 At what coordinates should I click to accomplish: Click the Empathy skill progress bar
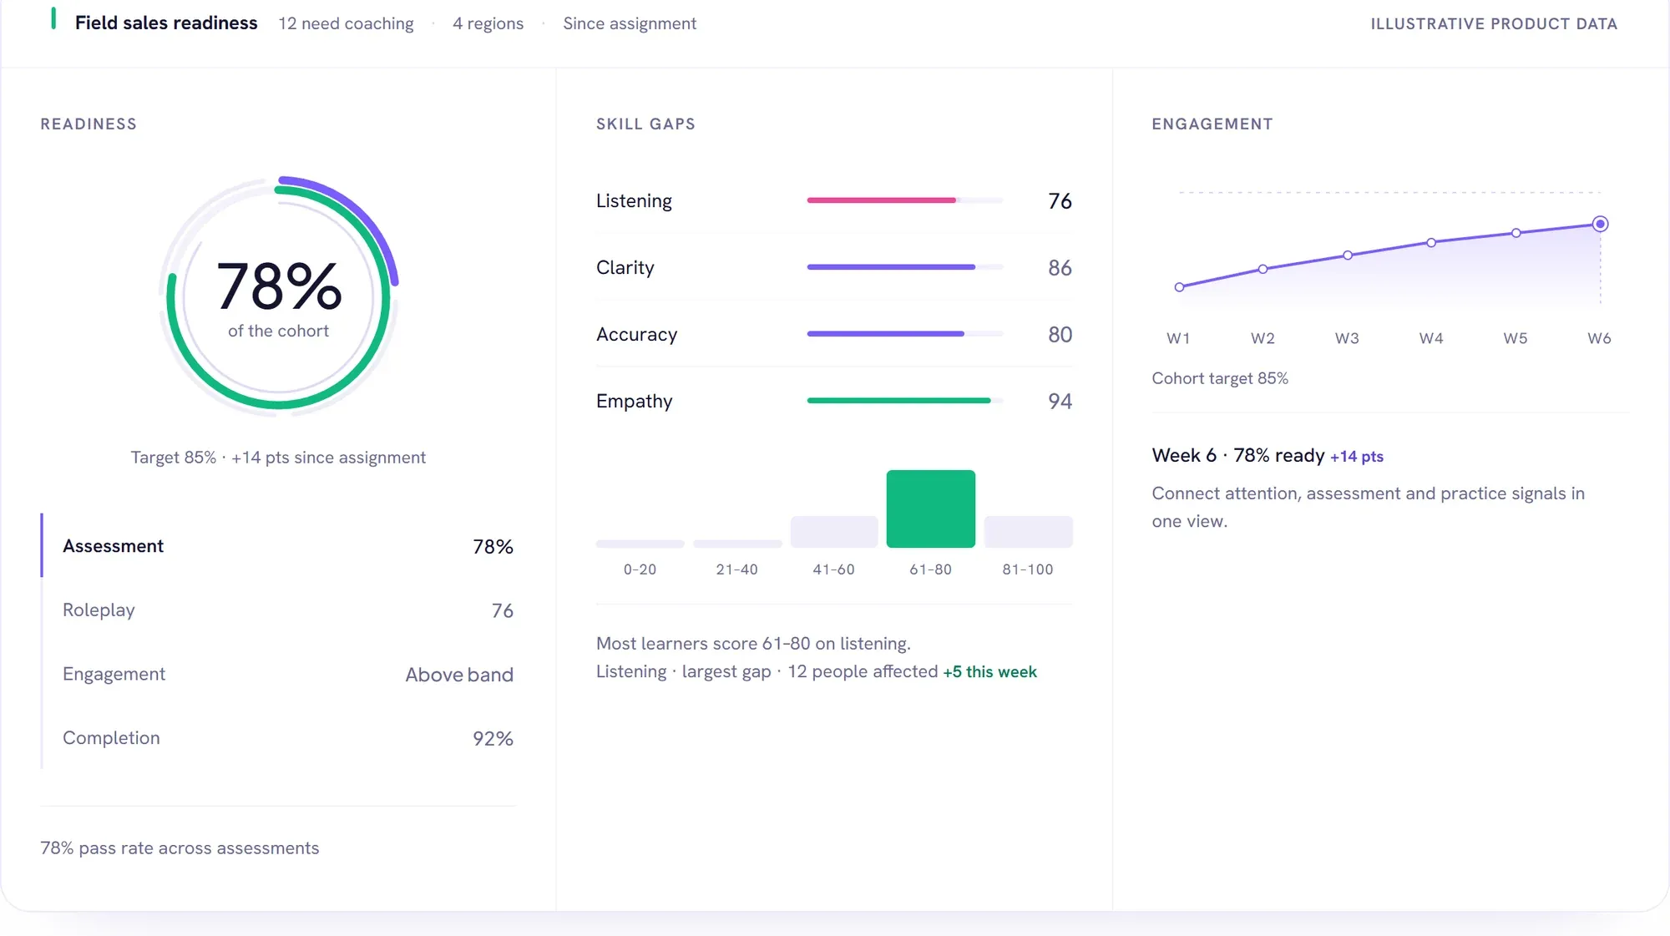904,401
